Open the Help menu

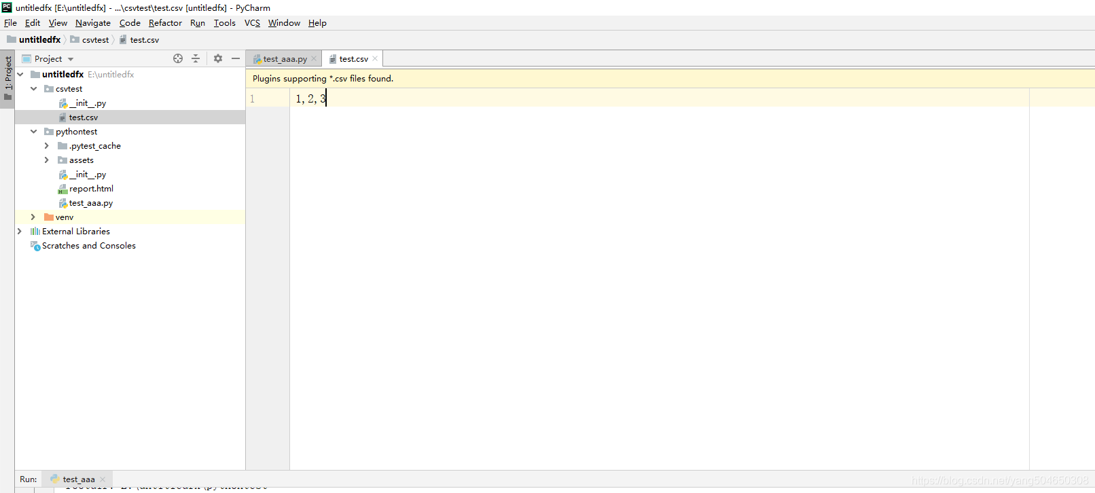[317, 22]
